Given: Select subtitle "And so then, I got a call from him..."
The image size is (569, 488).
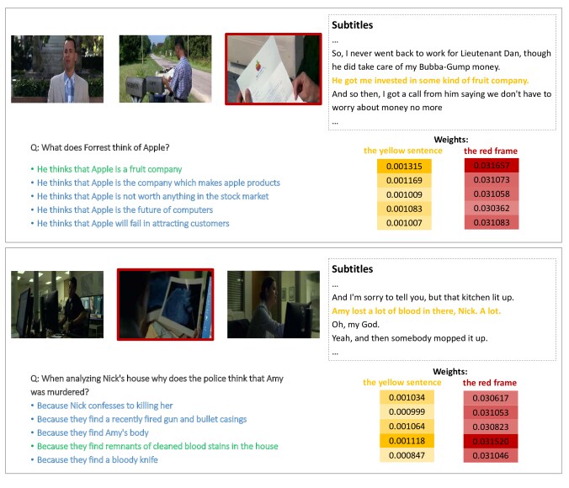Looking at the screenshot, I should pyautogui.click(x=441, y=100).
